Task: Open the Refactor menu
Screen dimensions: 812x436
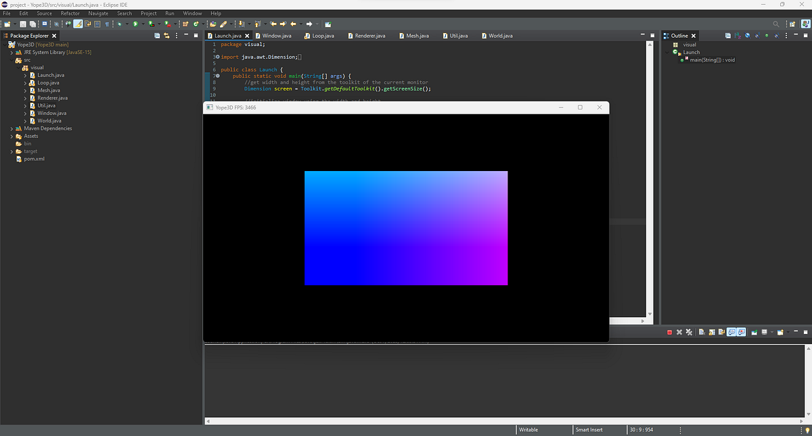Action: (x=70, y=13)
